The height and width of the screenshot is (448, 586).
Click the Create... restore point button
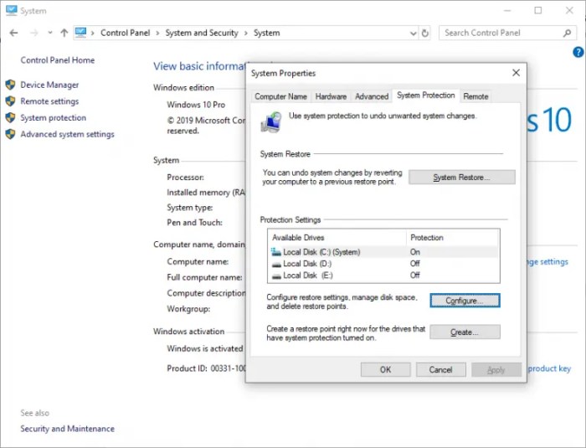tap(465, 332)
